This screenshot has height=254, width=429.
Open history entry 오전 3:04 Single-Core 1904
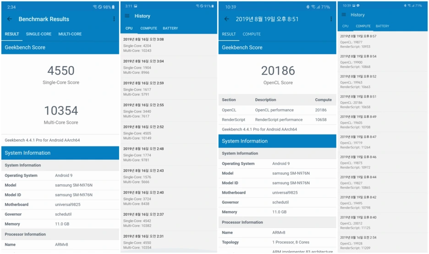(x=169, y=67)
